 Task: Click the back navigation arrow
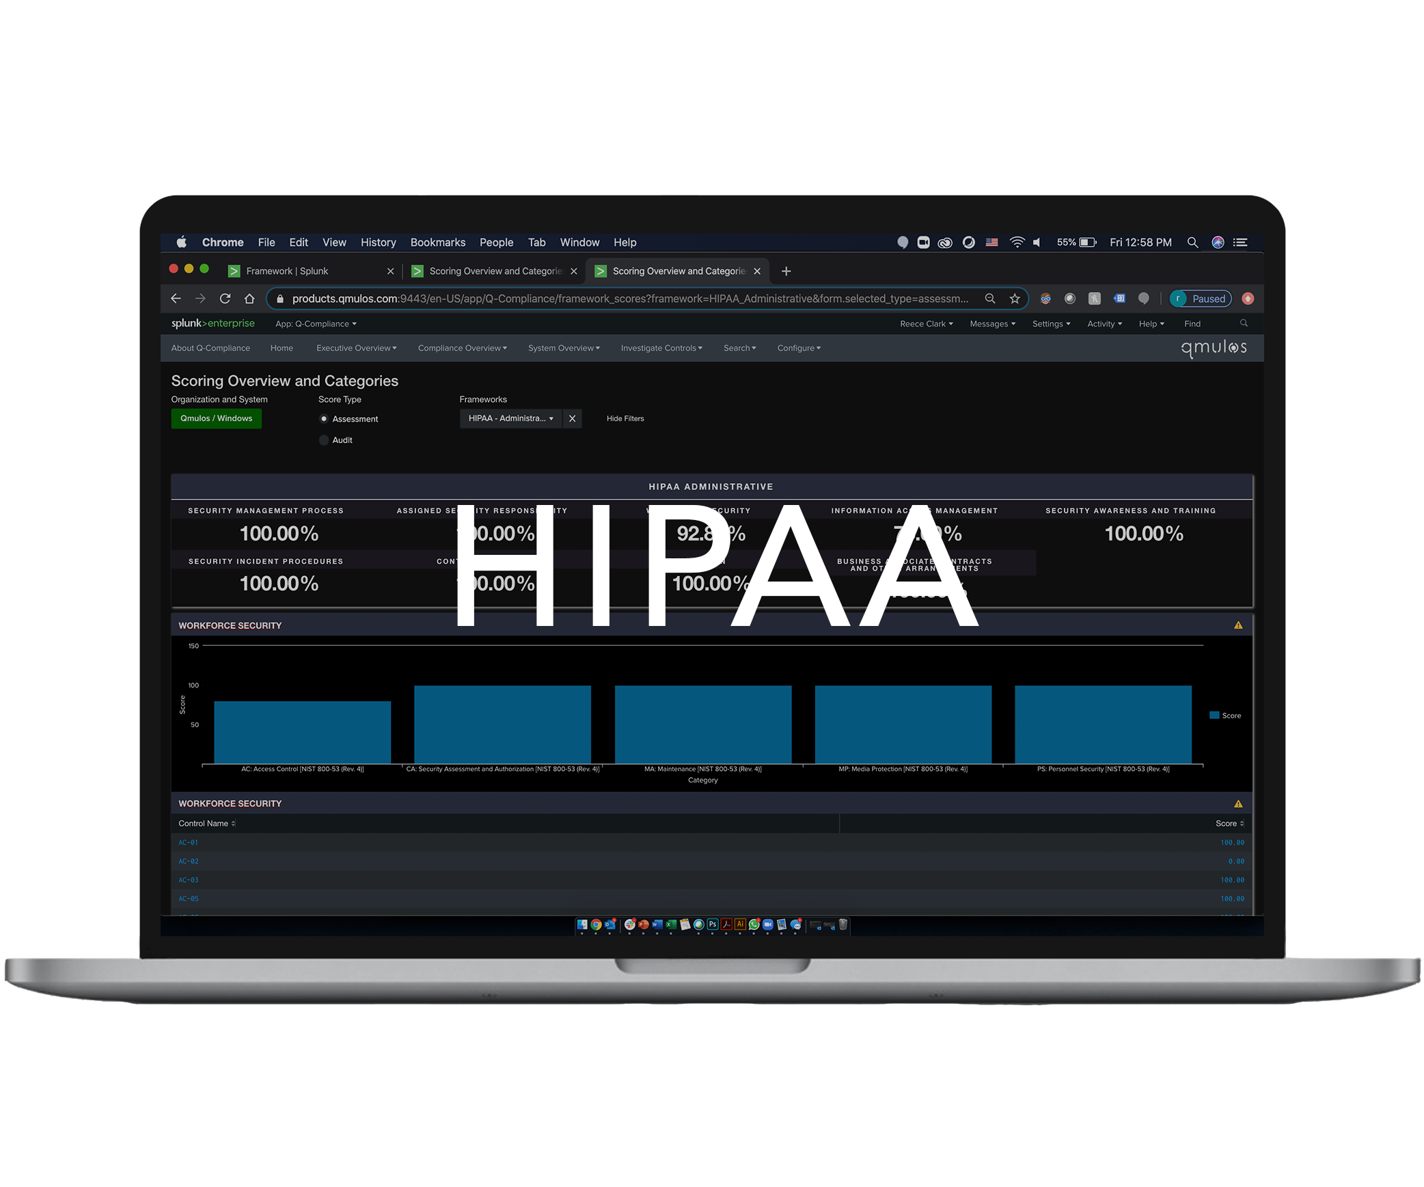(x=176, y=299)
